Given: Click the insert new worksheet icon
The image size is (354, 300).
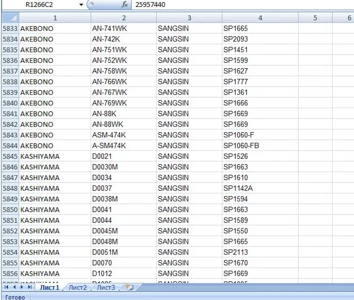Looking at the screenshot, I should (x=130, y=287).
